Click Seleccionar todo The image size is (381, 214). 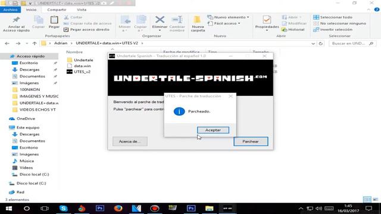tap(333, 17)
